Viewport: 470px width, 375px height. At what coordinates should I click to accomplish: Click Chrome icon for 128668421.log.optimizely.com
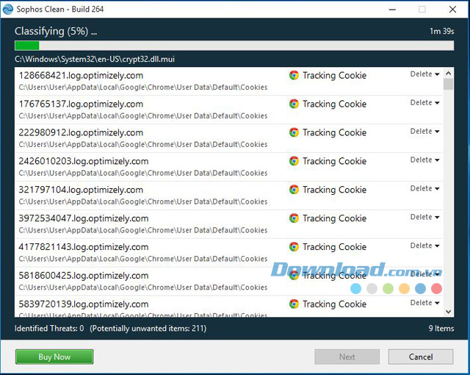coord(294,75)
